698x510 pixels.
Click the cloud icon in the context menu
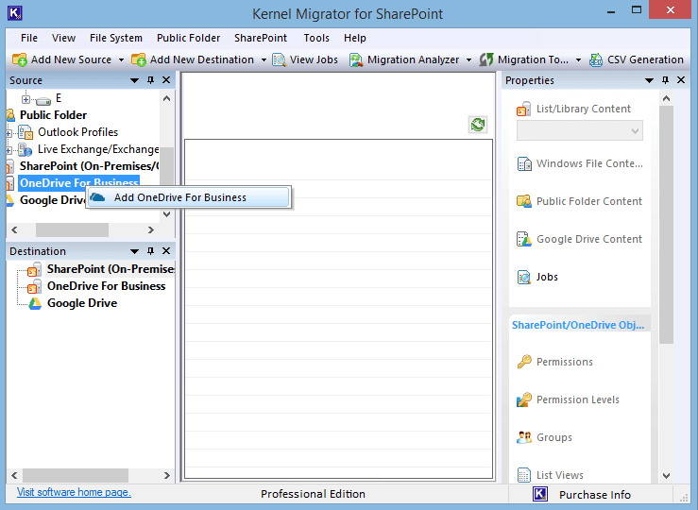(x=98, y=197)
